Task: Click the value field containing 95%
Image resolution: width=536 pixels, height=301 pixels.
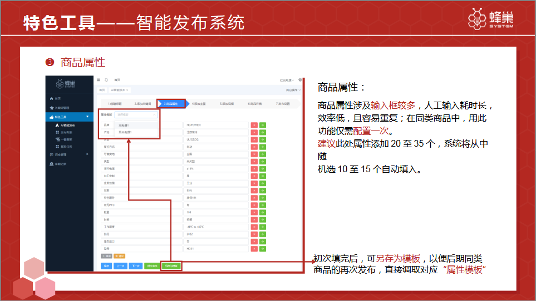Action: click(x=216, y=190)
